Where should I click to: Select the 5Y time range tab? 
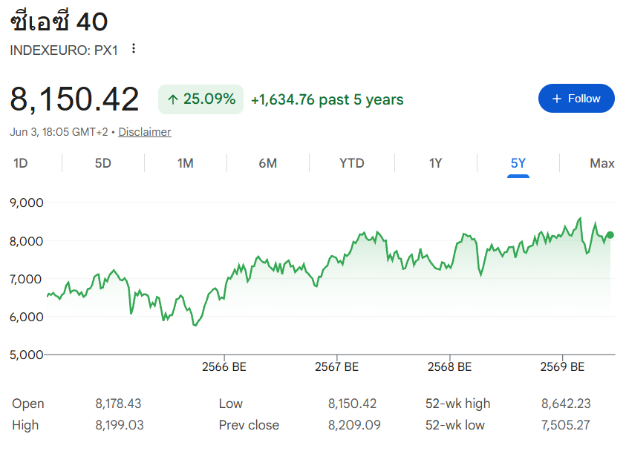click(518, 163)
